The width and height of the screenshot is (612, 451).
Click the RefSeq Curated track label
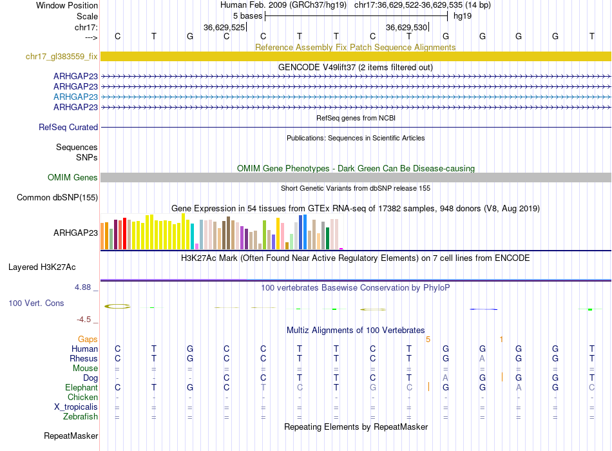pyautogui.click(x=68, y=128)
